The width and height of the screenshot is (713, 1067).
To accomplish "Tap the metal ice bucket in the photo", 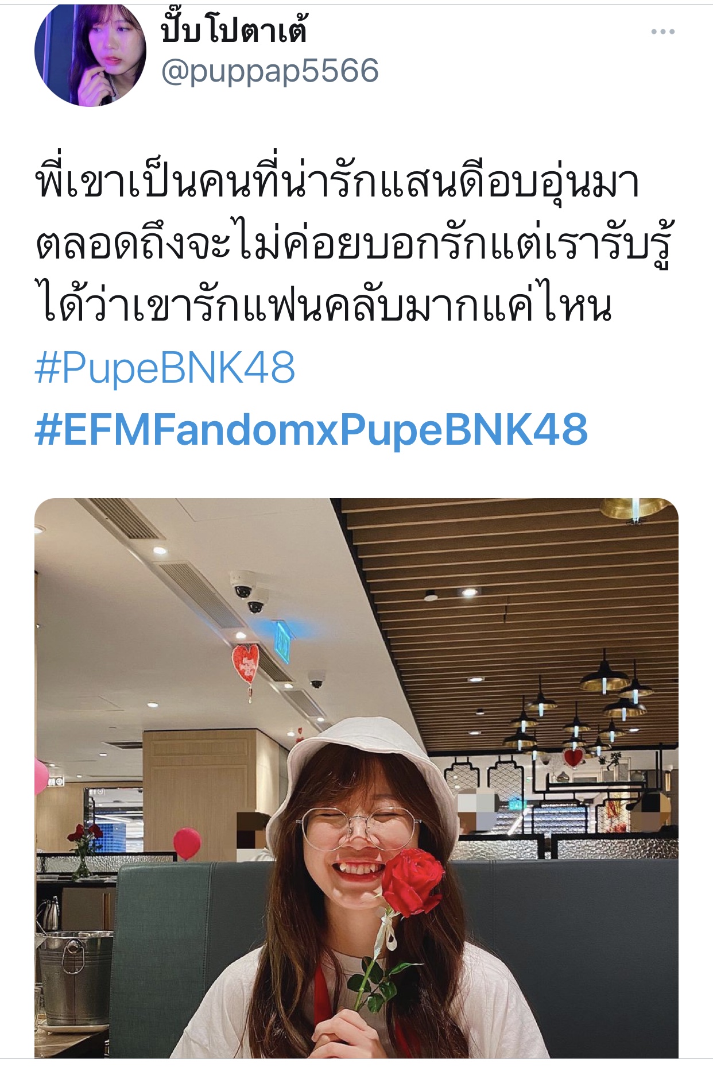I will pos(76,978).
